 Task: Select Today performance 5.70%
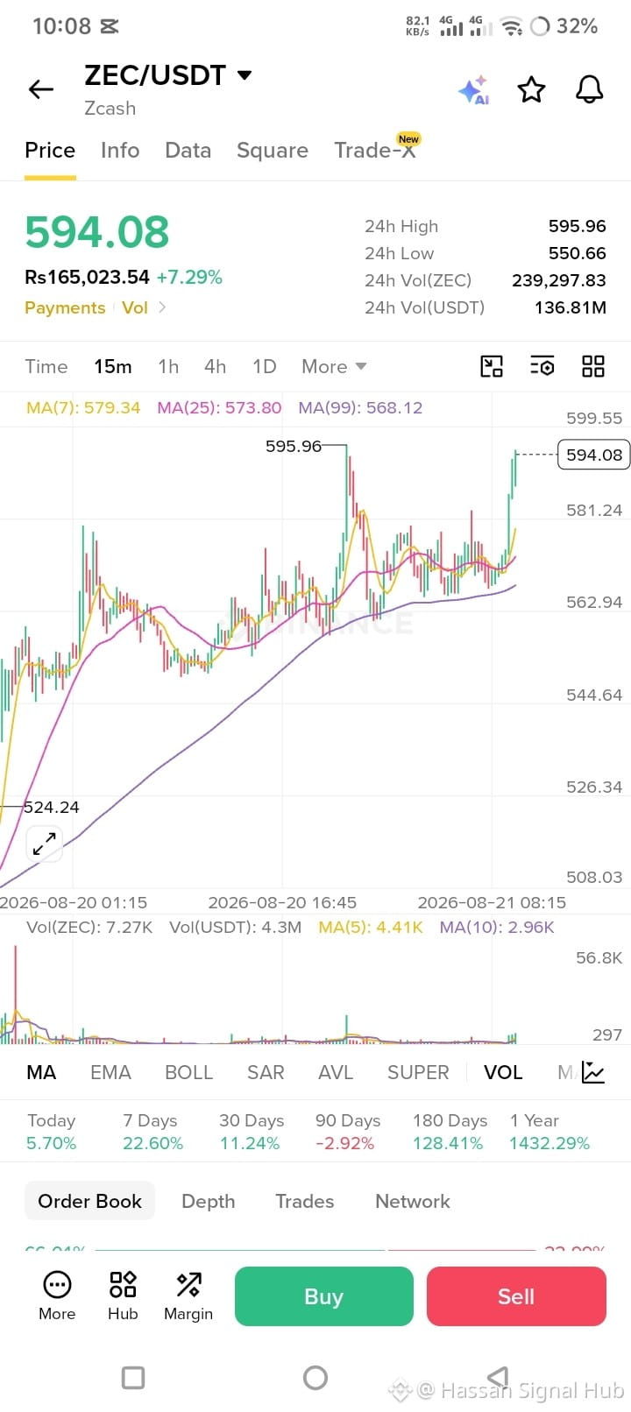coord(51,1132)
